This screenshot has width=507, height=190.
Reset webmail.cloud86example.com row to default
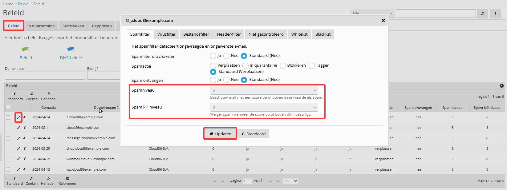point(25,159)
